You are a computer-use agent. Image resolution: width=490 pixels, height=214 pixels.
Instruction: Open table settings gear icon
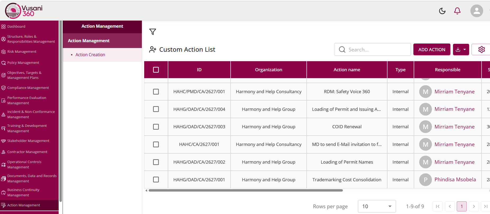481,49
